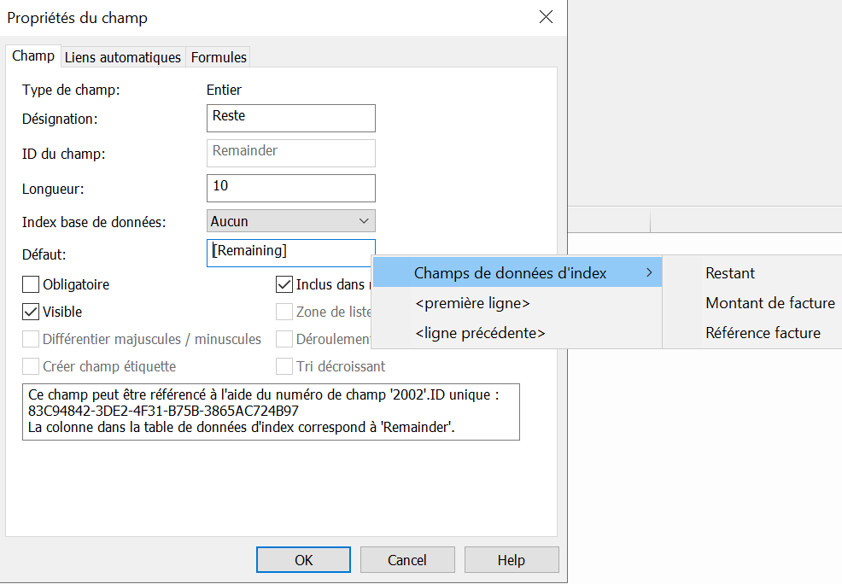Select Montant de facture submenu item
This screenshot has height=584, width=842.
(769, 303)
